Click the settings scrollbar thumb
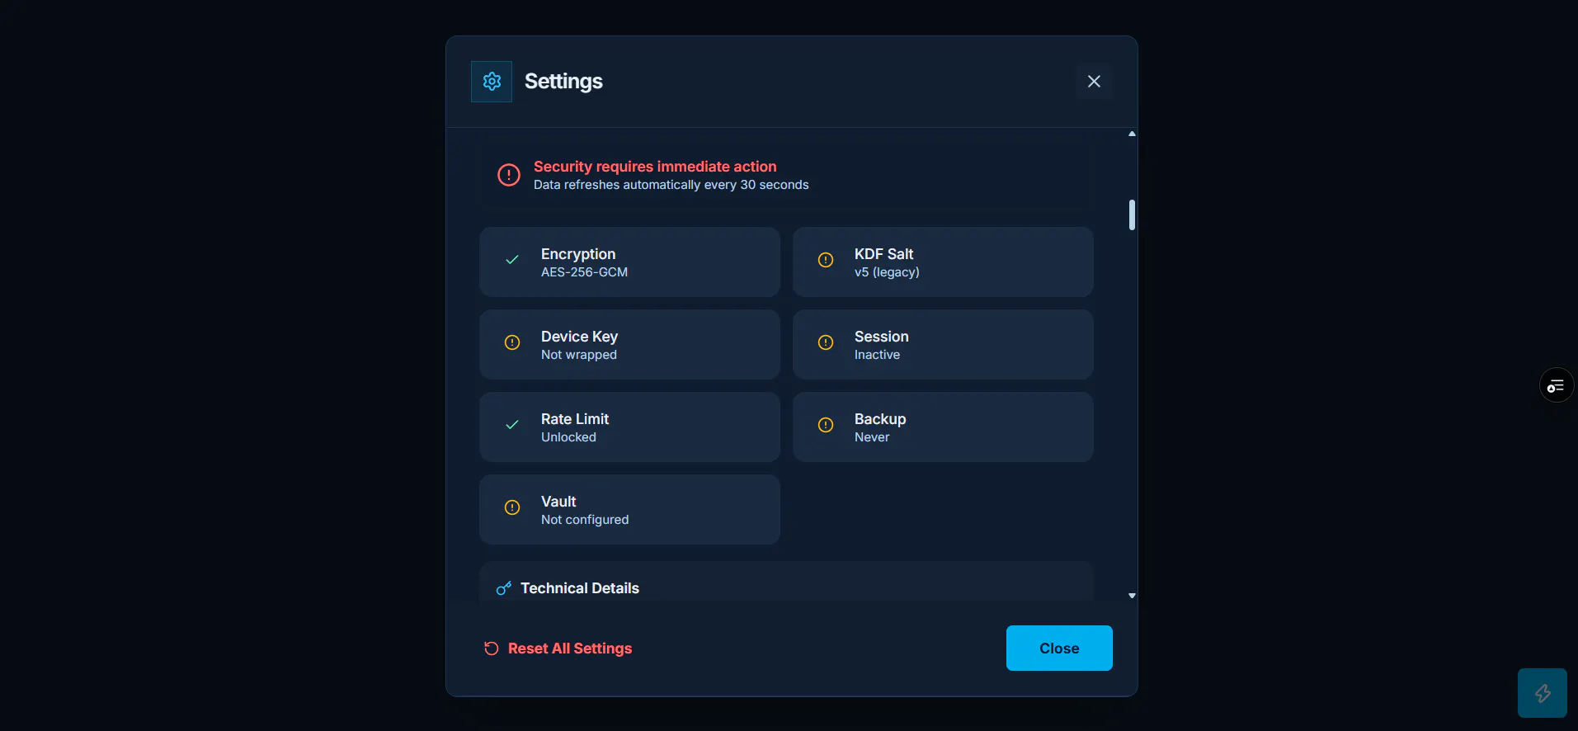The image size is (1578, 731). point(1132,215)
